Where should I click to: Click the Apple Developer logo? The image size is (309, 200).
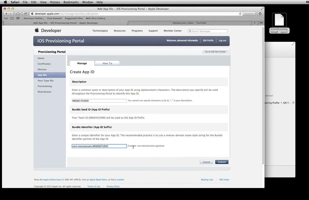pyautogui.click(x=48, y=30)
